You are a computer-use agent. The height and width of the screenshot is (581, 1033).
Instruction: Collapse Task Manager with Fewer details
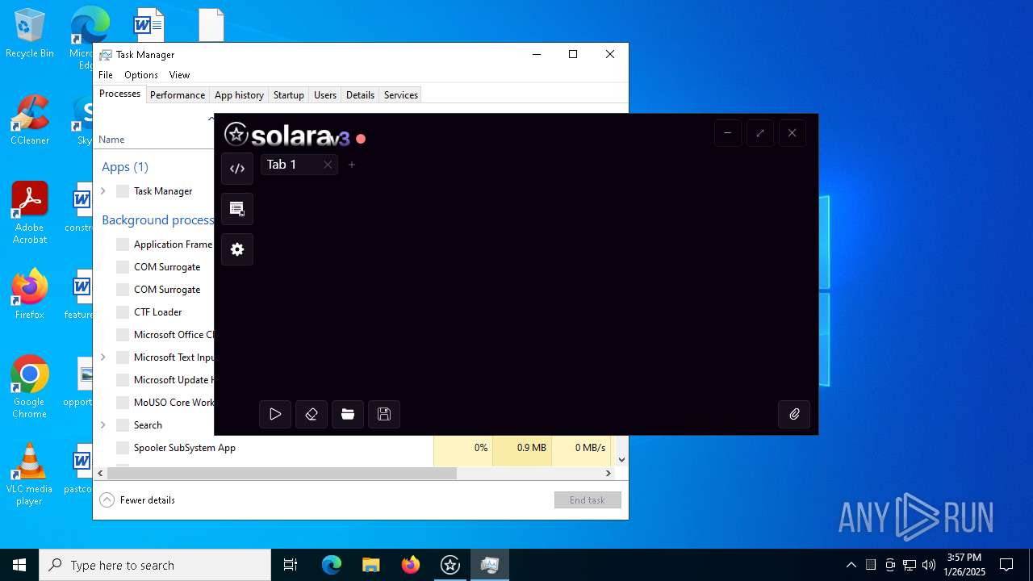(137, 499)
